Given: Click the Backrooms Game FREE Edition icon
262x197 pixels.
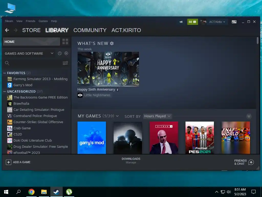Looking at the screenshot, I should coord(10,97).
